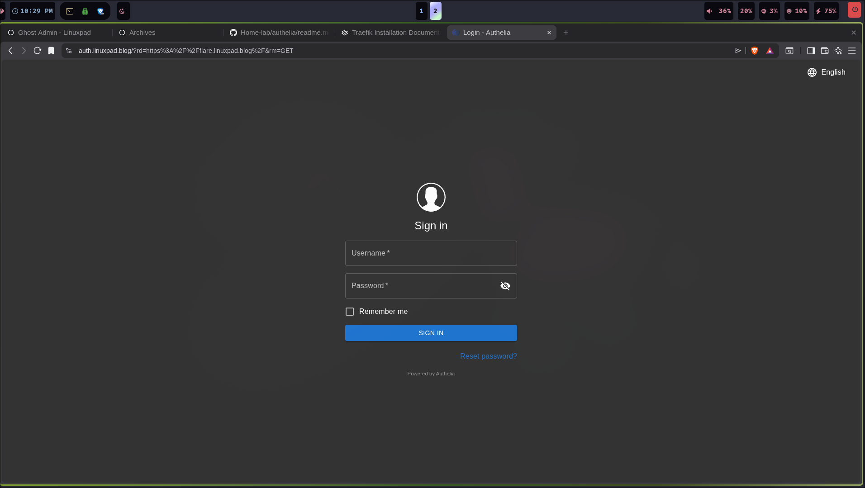Image resolution: width=865 pixels, height=488 pixels.
Task: Focus the Username input field
Action: 431,253
